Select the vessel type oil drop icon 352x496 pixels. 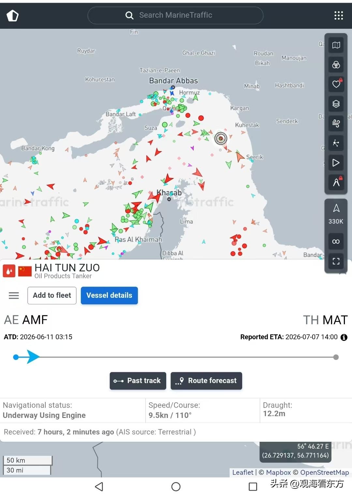(9, 271)
